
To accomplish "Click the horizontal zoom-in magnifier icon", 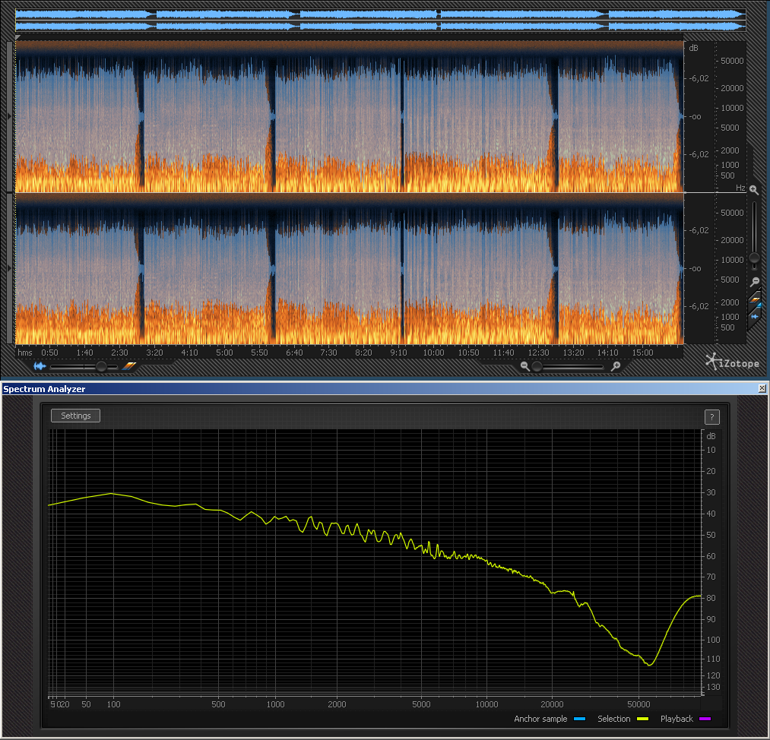I will [616, 366].
